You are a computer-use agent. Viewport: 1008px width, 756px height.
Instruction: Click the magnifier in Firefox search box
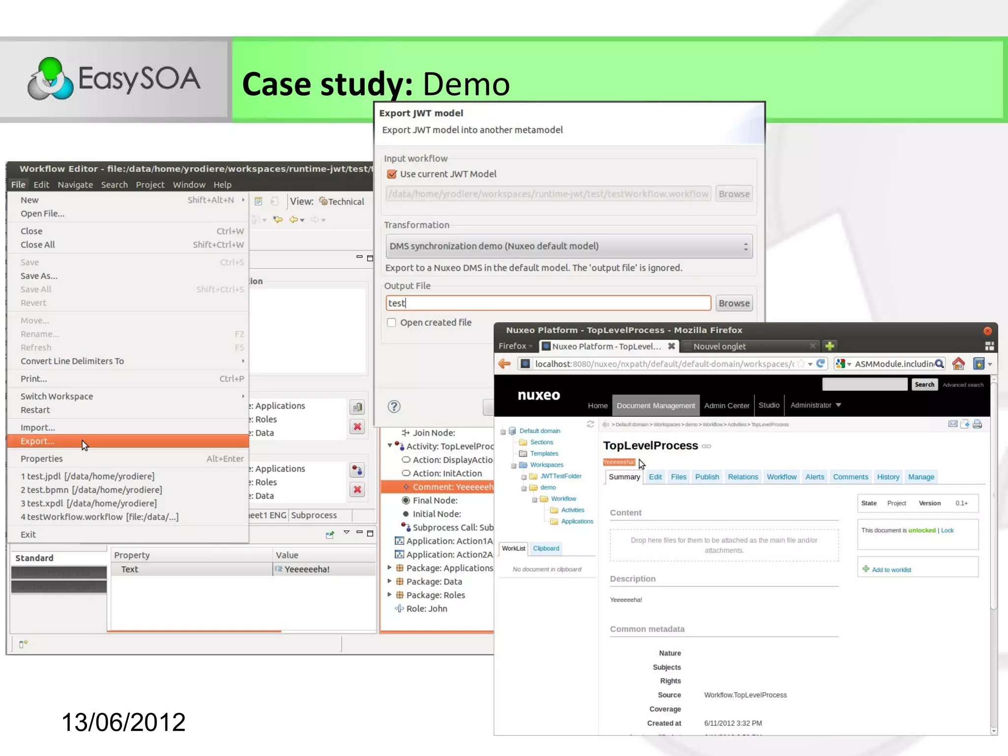click(939, 364)
